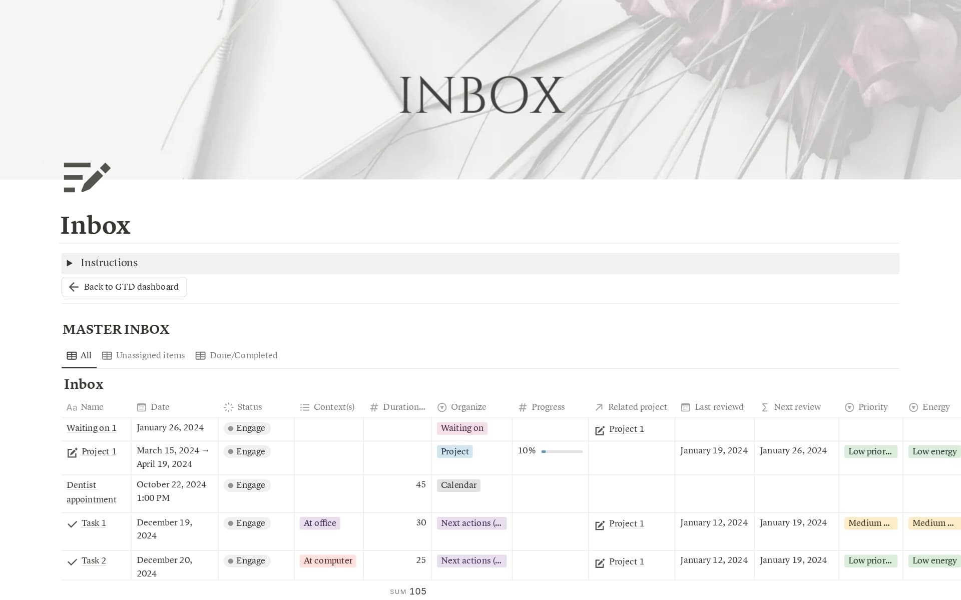Image resolution: width=961 pixels, height=600 pixels.
Task: Click the Project 1 page icon in Name column
Action: pyautogui.click(x=72, y=452)
